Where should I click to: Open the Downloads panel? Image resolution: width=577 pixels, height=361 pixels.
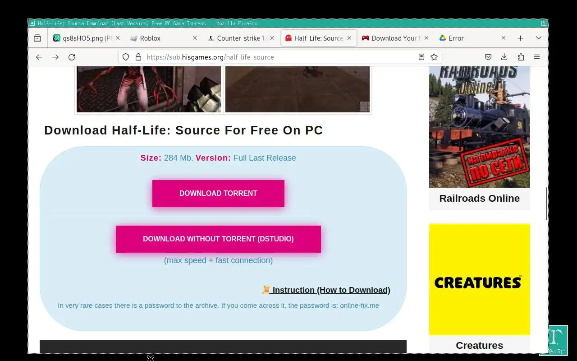tap(504, 57)
